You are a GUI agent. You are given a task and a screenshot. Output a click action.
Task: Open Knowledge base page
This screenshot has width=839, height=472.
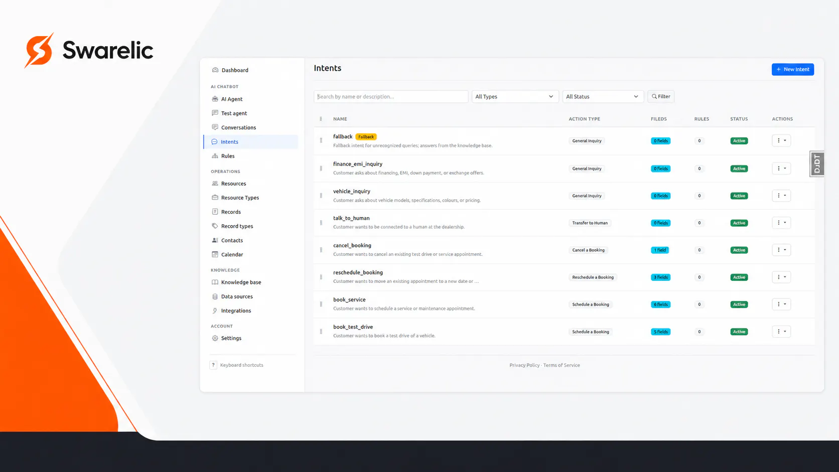pyautogui.click(x=241, y=282)
